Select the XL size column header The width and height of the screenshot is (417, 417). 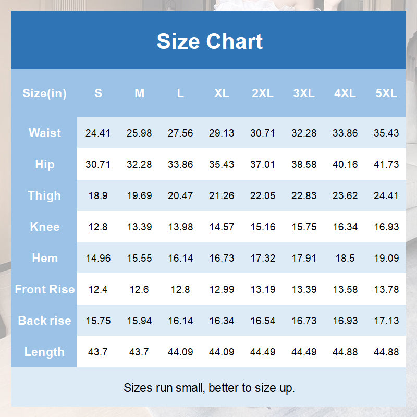222,94
